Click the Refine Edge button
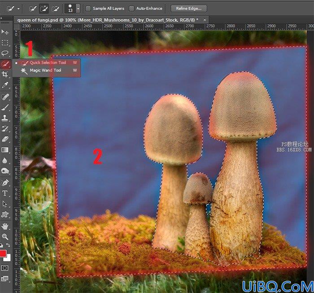314x293 pixels. (x=189, y=9)
